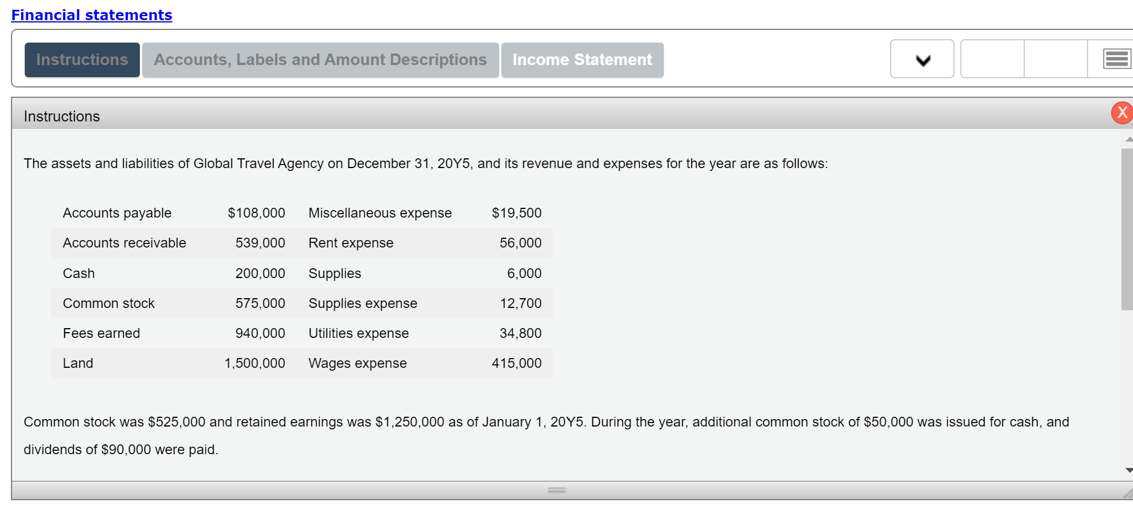
Task: Click the empty toolbar button beside the chevron
Action: [x=991, y=59]
